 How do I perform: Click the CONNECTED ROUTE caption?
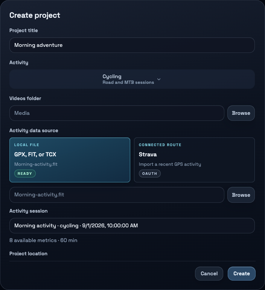pyautogui.click(x=160, y=145)
